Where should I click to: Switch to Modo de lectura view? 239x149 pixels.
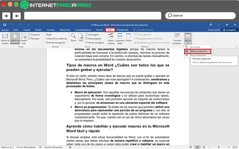[x=5, y=39]
